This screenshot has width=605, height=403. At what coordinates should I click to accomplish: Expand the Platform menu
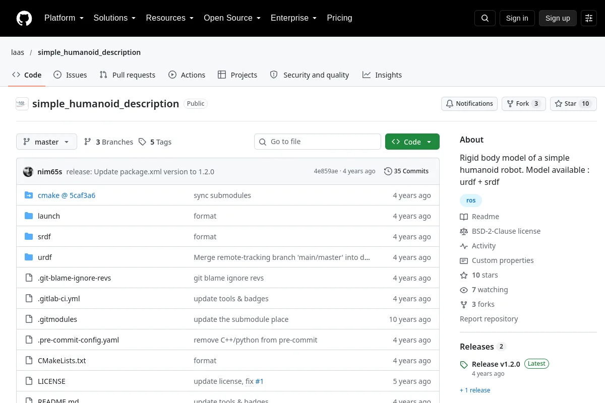[64, 18]
